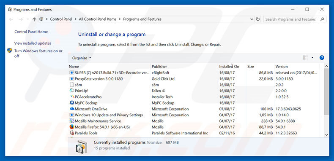Click the Windows features shield icon
Screen dimensions: 334x161
tap(10, 51)
